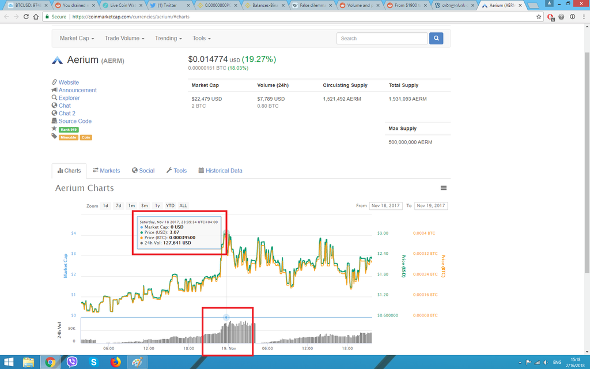Switch to the Live Coin Watch browser tab

pos(121,5)
